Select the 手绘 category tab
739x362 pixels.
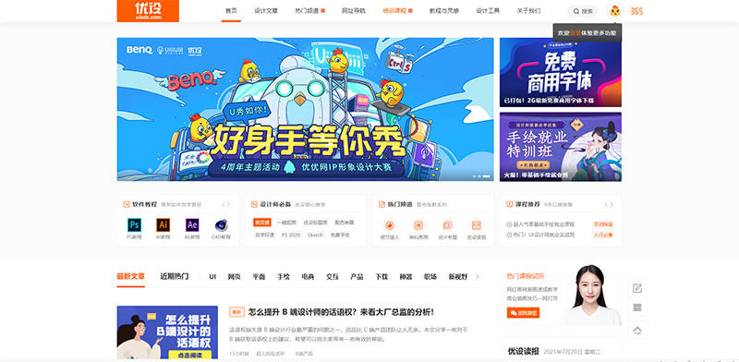click(284, 277)
